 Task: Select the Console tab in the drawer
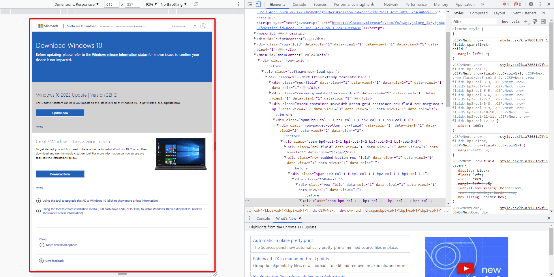[263, 218]
